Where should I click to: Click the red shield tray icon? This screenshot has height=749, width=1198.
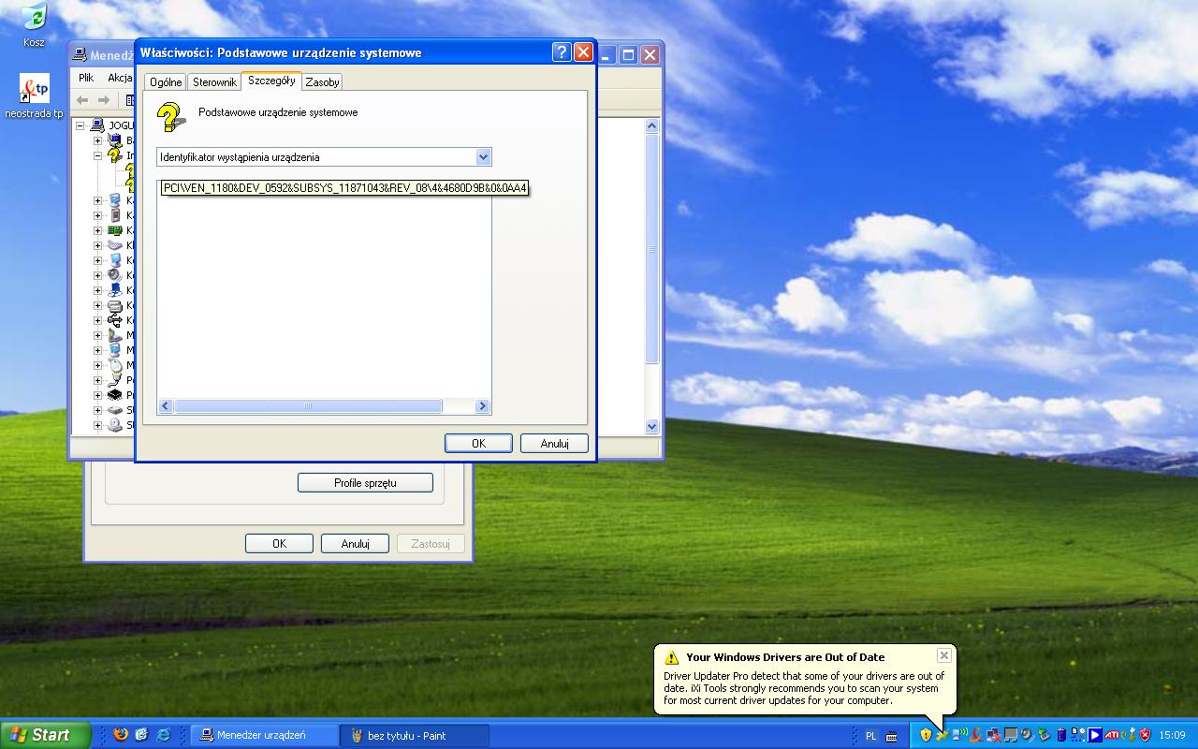click(1145, 735)
